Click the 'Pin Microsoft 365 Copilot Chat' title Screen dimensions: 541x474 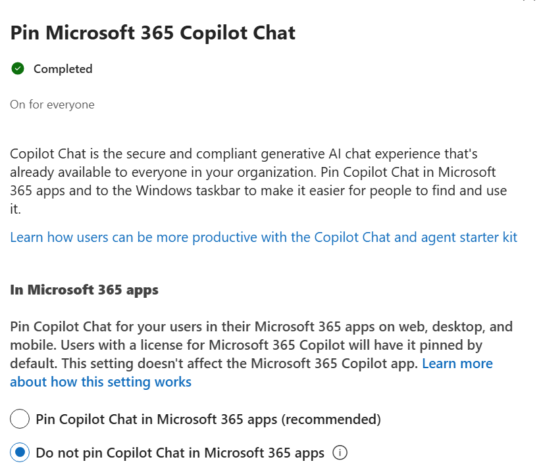(153, 33)
